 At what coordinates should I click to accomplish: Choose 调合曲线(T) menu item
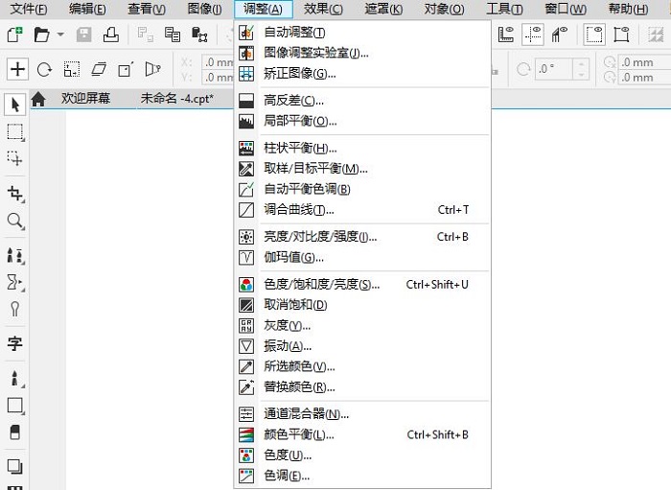pos(362,210)
